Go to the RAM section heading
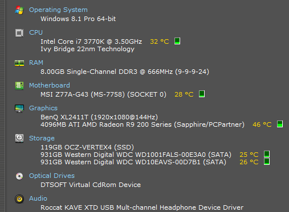 36,63
